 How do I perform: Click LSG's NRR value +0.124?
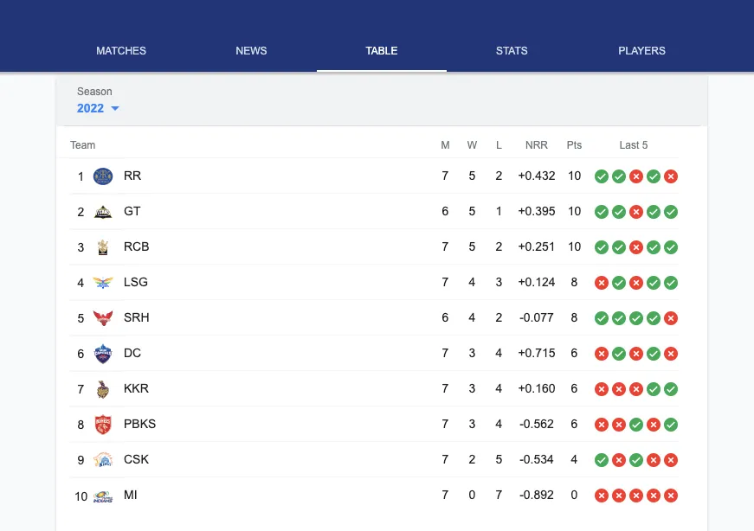537,282
